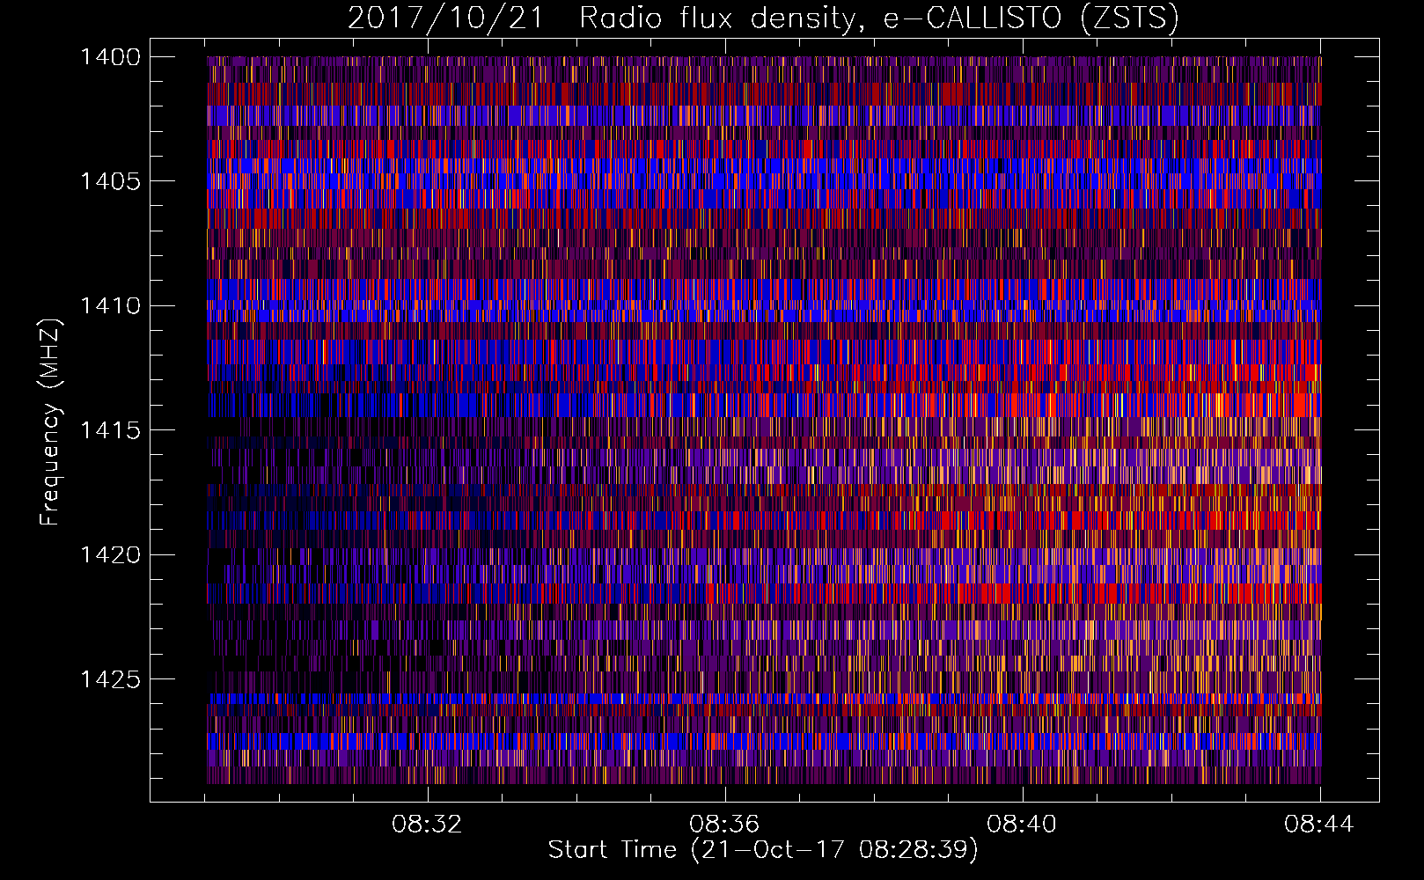
Task: Click the plot title '2017/10/21 Radio flux density, e-CALLISTO (ZSTS)'
Action: point(763,18)
